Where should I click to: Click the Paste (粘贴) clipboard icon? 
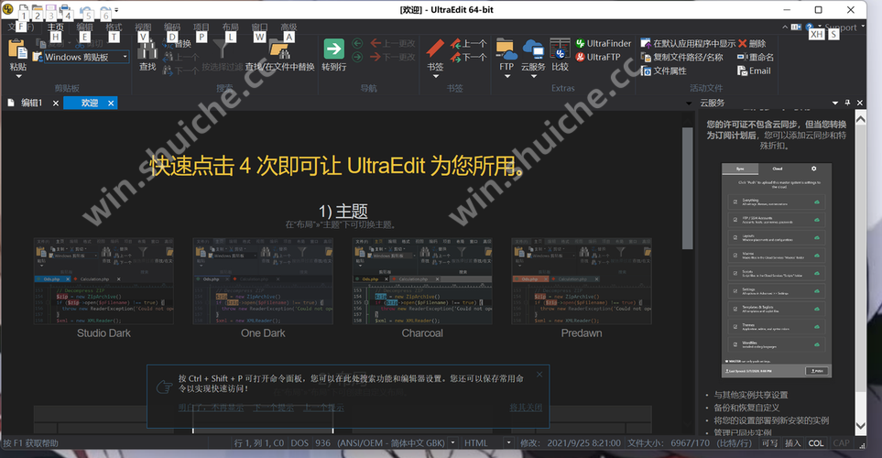(17, 49)
